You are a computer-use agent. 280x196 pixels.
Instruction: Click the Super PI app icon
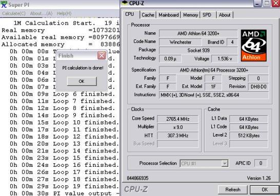[x=4, y=4]
